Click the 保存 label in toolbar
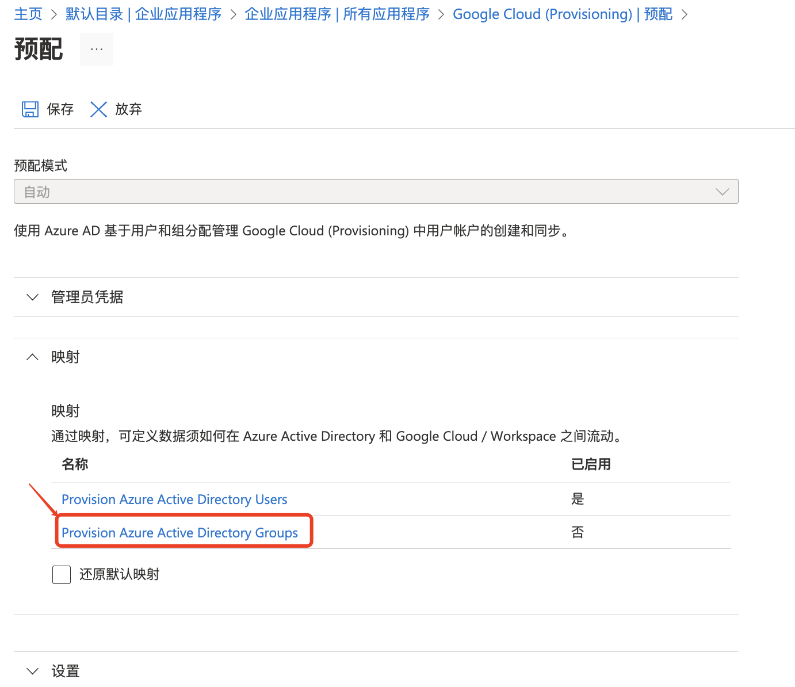Viewport: 795px width, 687px height. click(60, 109)
